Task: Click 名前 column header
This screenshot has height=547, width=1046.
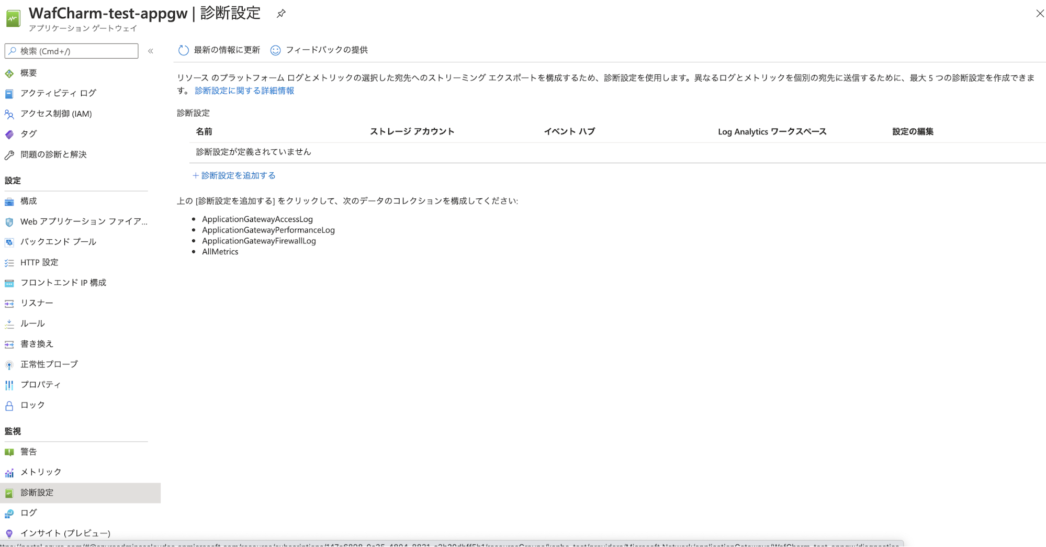Action: tap(204, 131)
